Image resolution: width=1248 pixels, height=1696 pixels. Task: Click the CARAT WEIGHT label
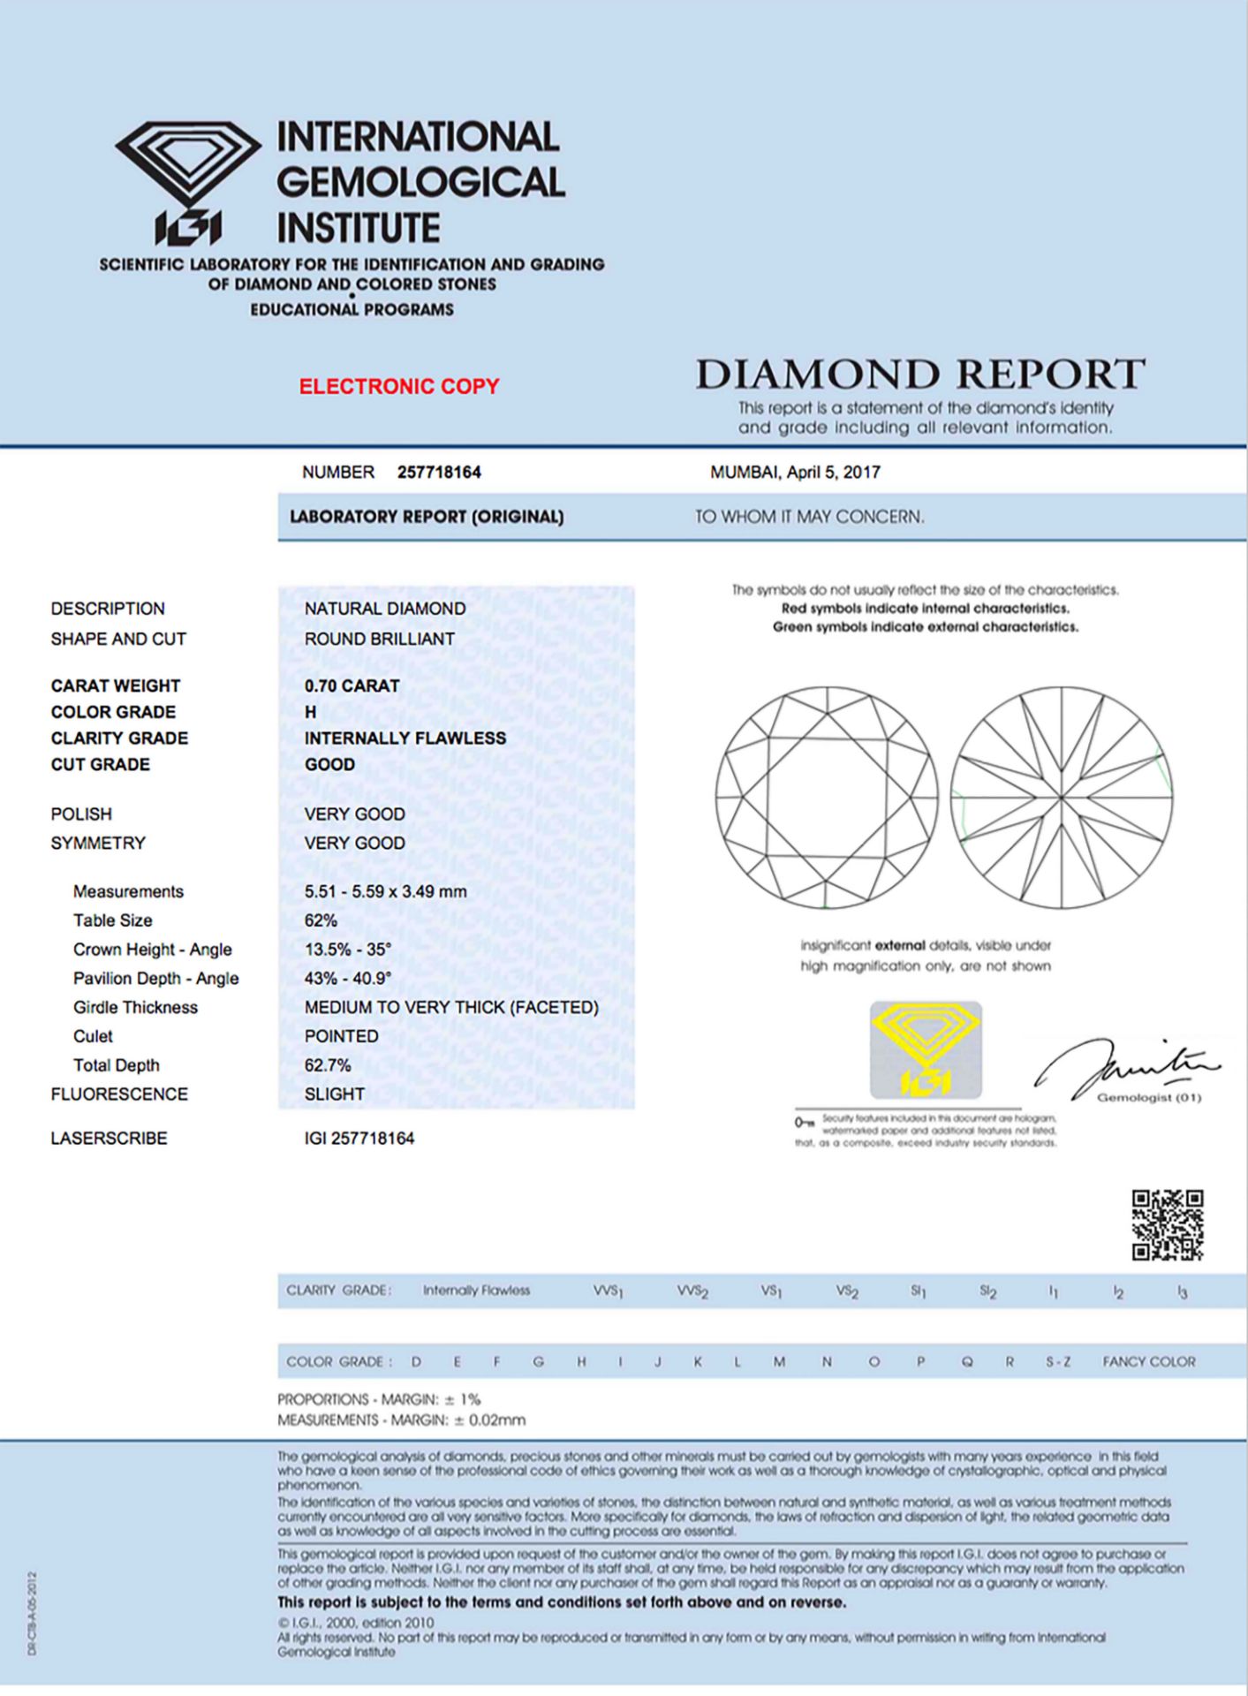tap(116, 685)
